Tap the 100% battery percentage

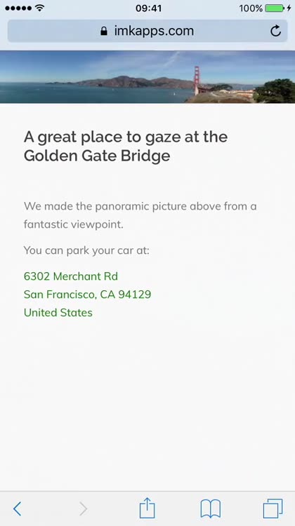(251, 8)
